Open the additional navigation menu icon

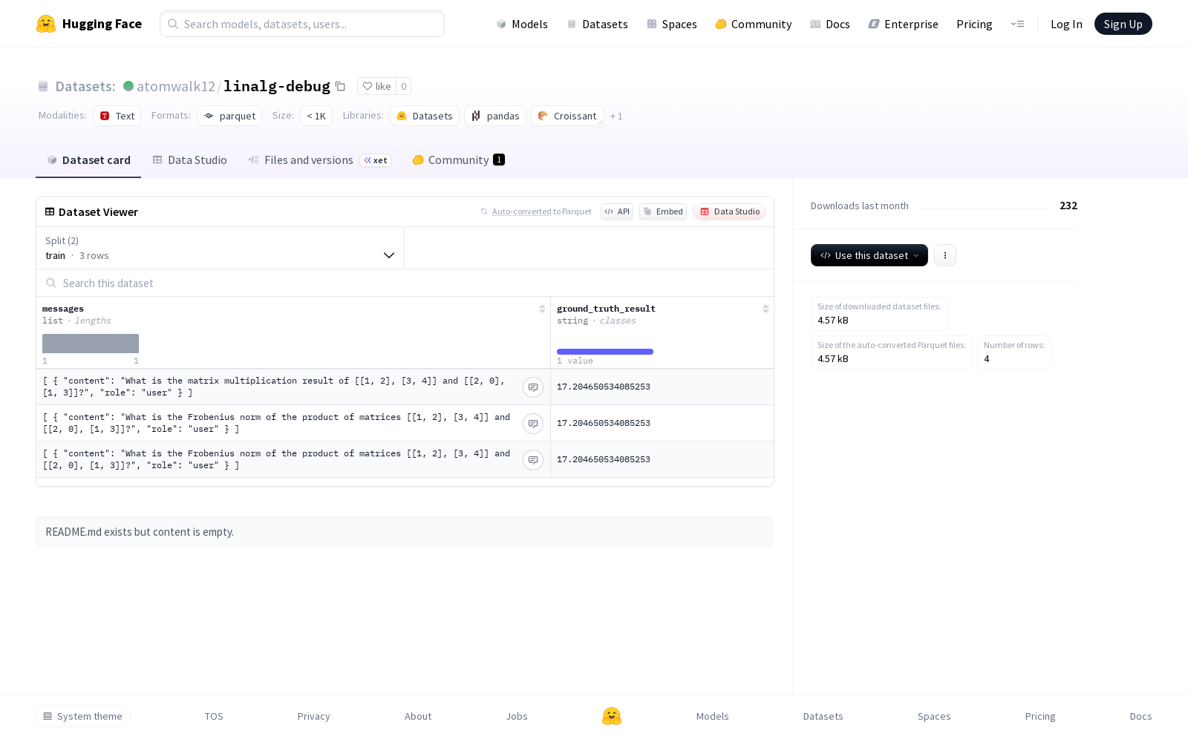(x=1017, y=24)
